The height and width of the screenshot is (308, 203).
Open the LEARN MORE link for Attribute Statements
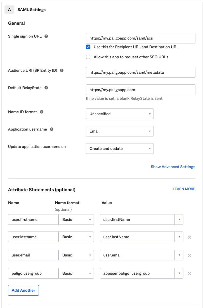point(183,189)
